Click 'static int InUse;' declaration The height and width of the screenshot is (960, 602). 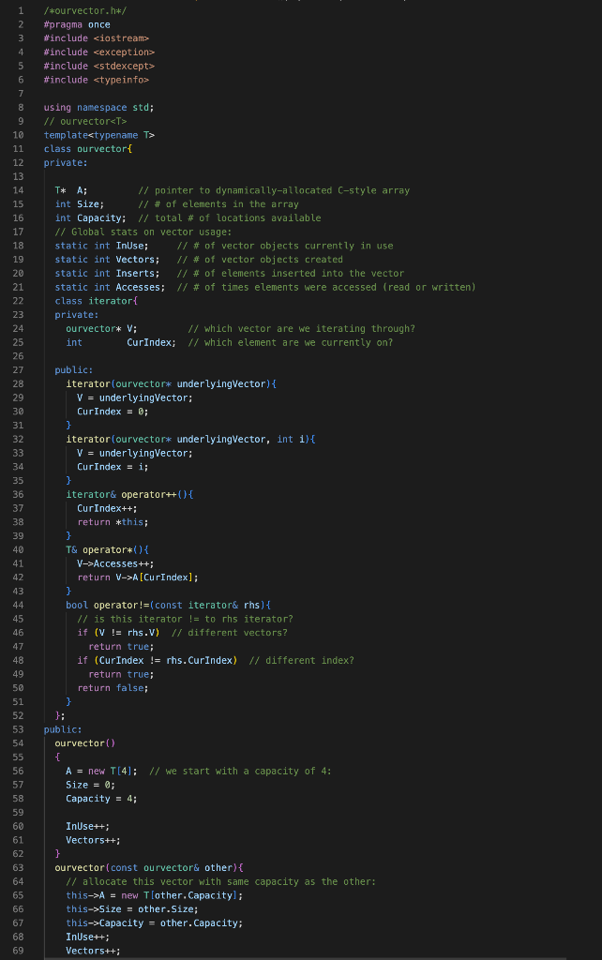[x=101, y=246]
